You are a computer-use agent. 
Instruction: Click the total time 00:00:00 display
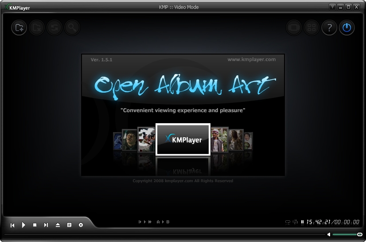click(347, 222)
